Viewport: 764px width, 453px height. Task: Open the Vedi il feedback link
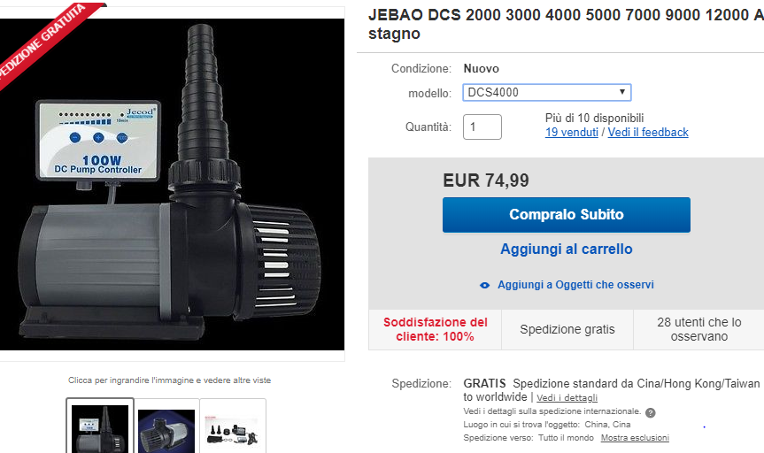pyautogui.click(x=648, y=133)
